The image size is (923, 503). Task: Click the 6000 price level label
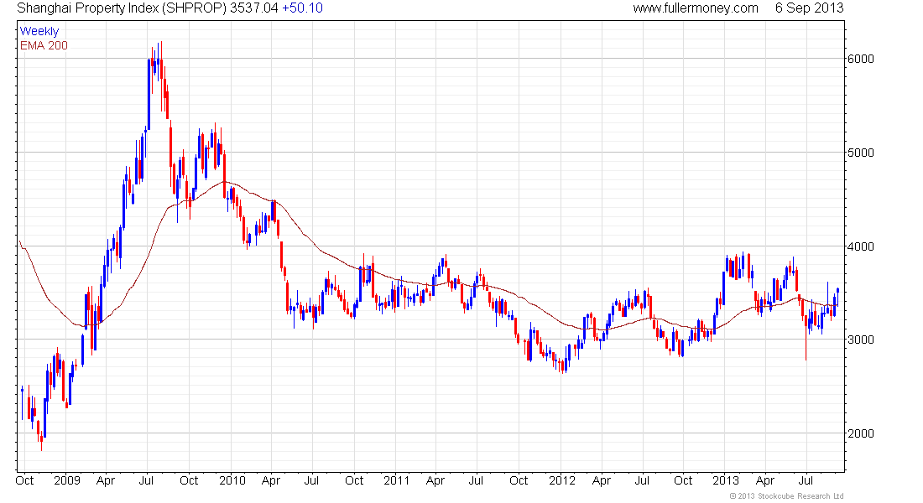point(861,59)
